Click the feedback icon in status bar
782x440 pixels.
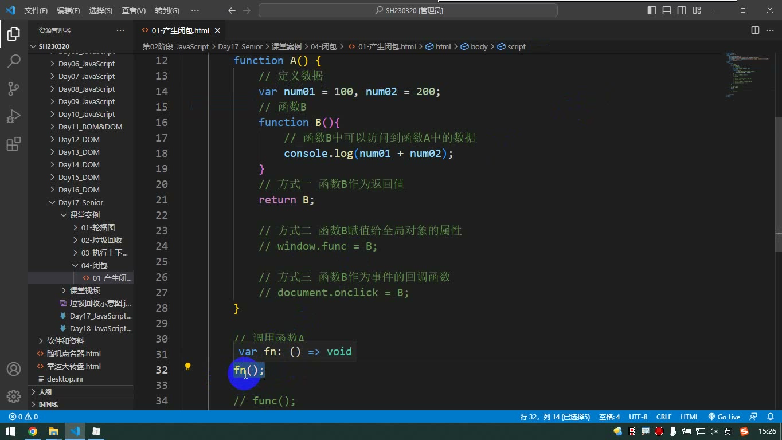[753, 417]
